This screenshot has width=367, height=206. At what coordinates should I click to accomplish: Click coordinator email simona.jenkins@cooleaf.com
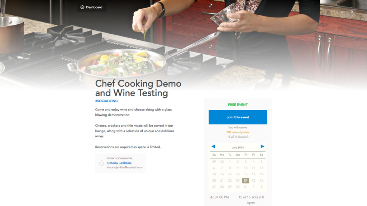click(124, 167)
